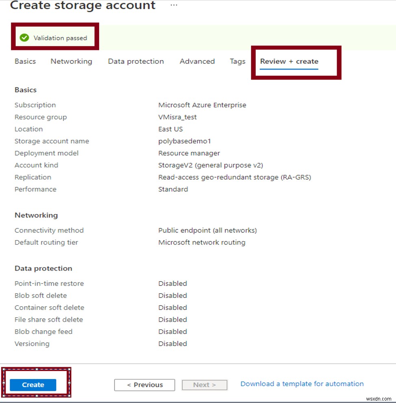Click the greyed-out Next button
The width and height of the screenshot is (396, 403).
click(x=205, y=385)
